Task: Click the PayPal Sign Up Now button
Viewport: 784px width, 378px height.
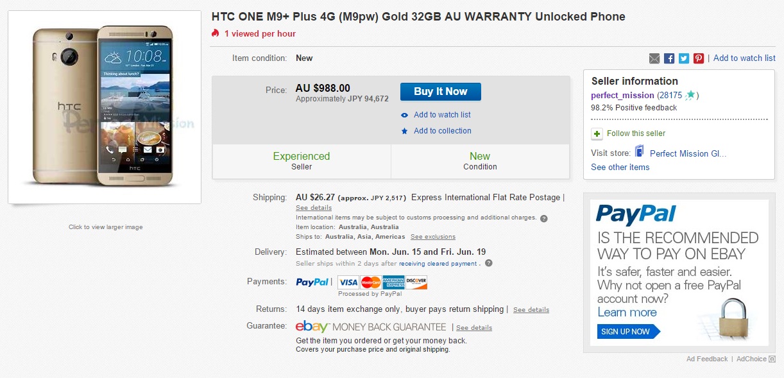Action: [x=628, y=332]
